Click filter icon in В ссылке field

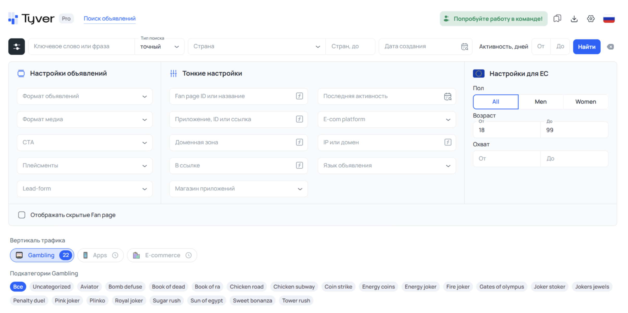pyautogui.click(x=299, y=165)
